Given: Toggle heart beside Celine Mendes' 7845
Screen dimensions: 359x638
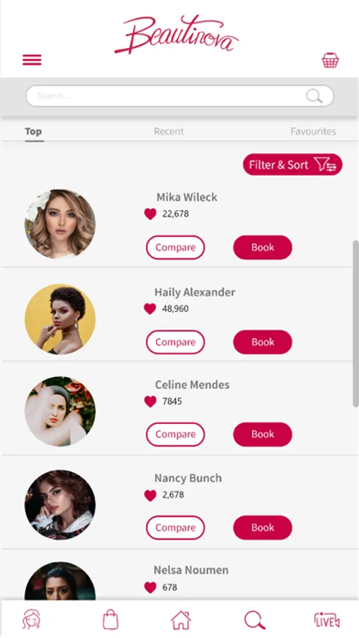Looking at the screenshot, I should (x=150, y=402).
